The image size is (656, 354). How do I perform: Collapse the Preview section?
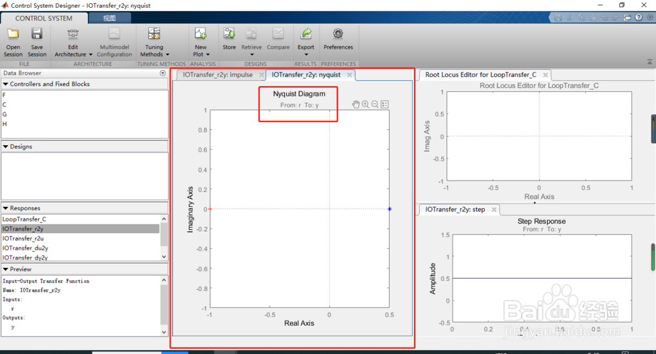point(5,269)
